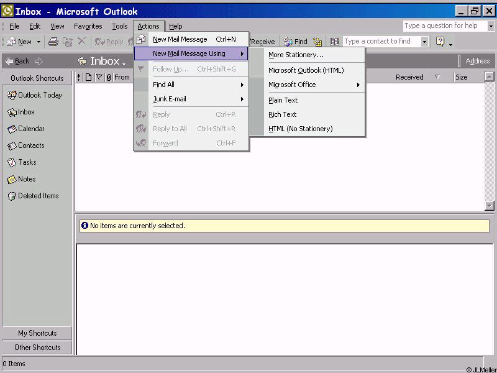Click the Send/Receive toolbar button

(263, 42)
